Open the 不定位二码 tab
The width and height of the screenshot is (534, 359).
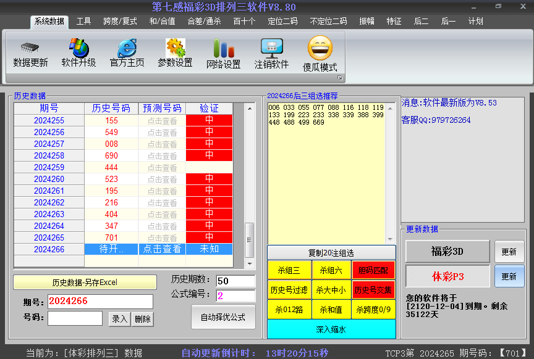(328, 22)
